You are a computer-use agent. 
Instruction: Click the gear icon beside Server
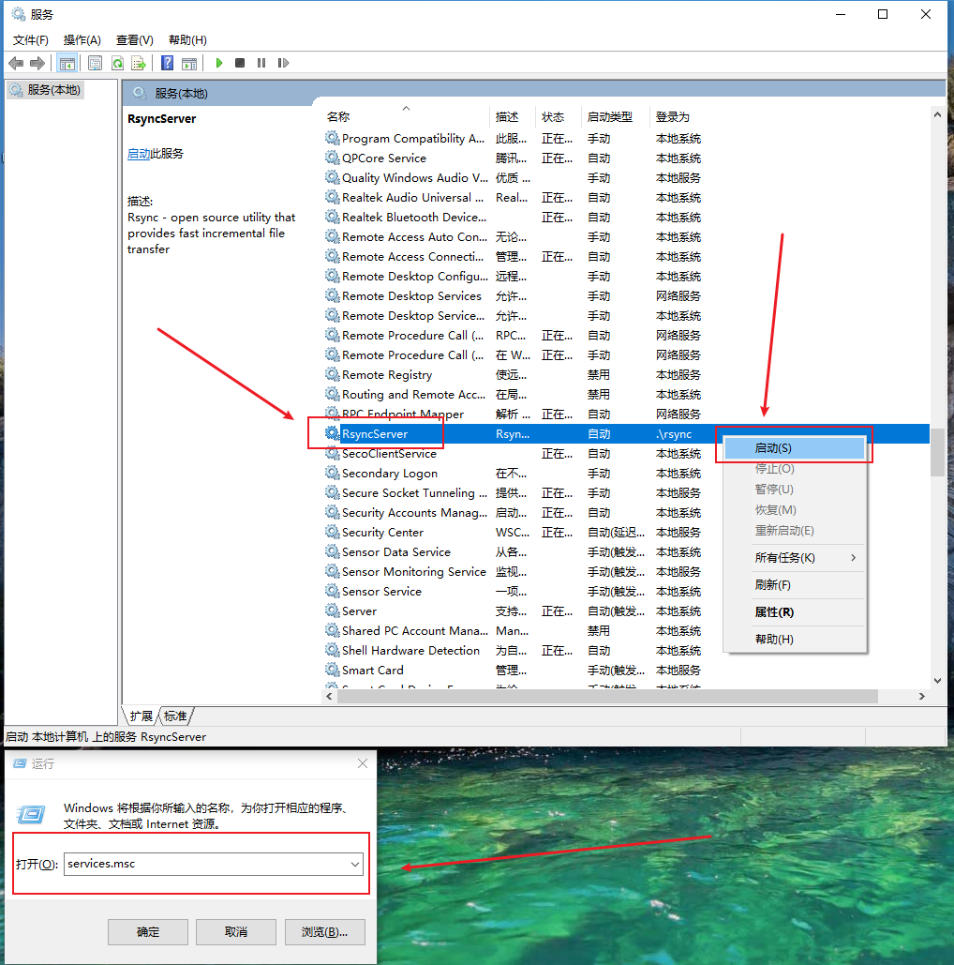point(332,611)
